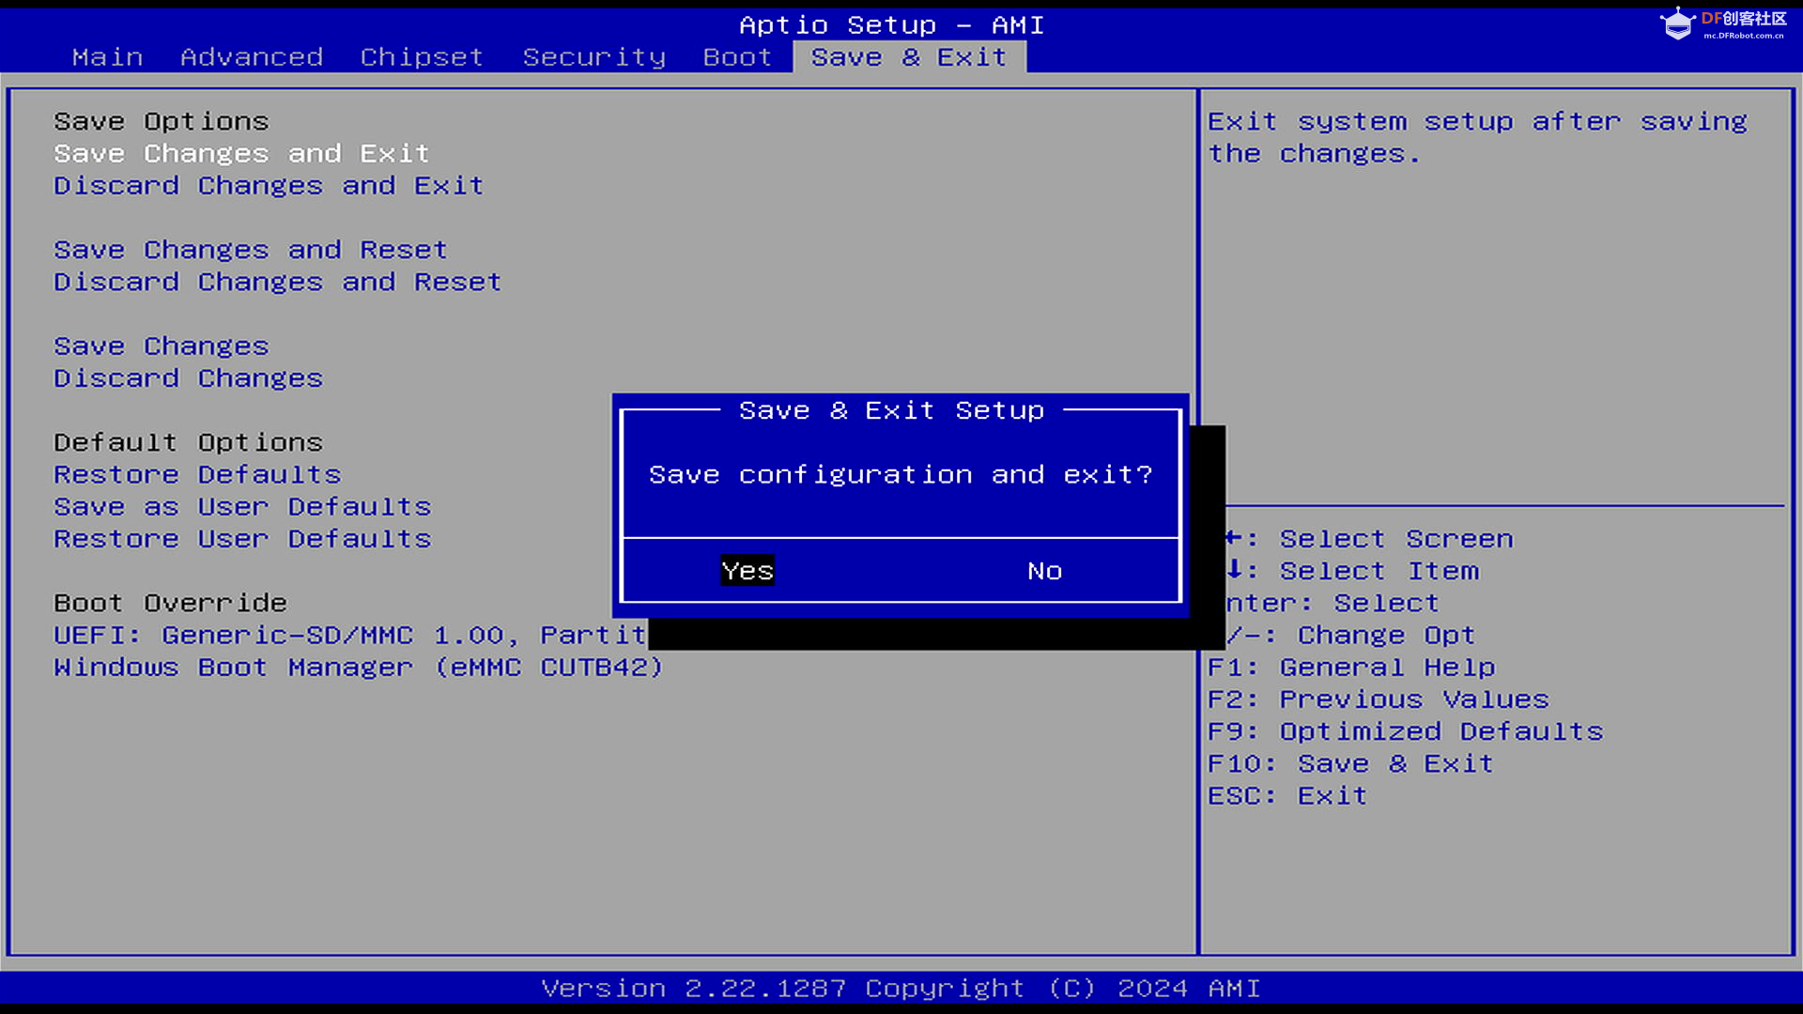This screenshot has height=1014, width=1803.
Task: Choose No in the Save & Exit dialog
Action: (x=1044, y=571)
